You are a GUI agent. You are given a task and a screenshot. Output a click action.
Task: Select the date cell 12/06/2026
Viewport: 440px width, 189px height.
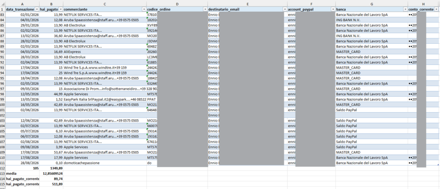pyautogui.click(x=22, y=121)
